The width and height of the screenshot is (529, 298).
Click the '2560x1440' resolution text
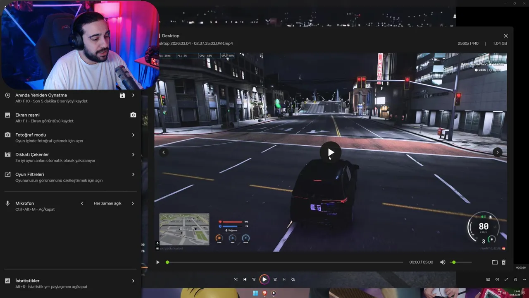coord(468,43)
